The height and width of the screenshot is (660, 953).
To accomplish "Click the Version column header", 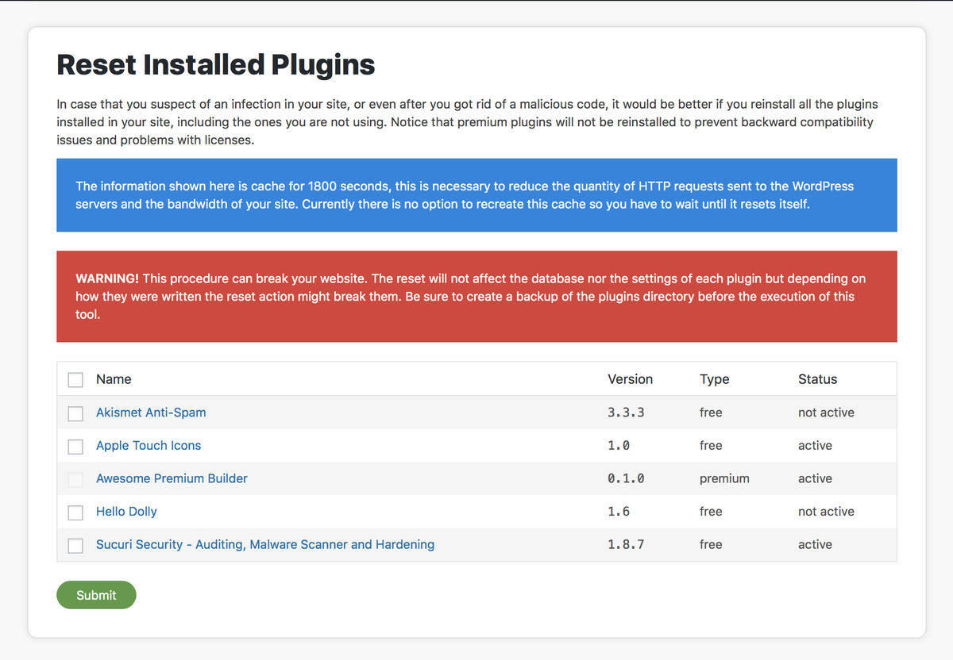I will tap(630, 379).
